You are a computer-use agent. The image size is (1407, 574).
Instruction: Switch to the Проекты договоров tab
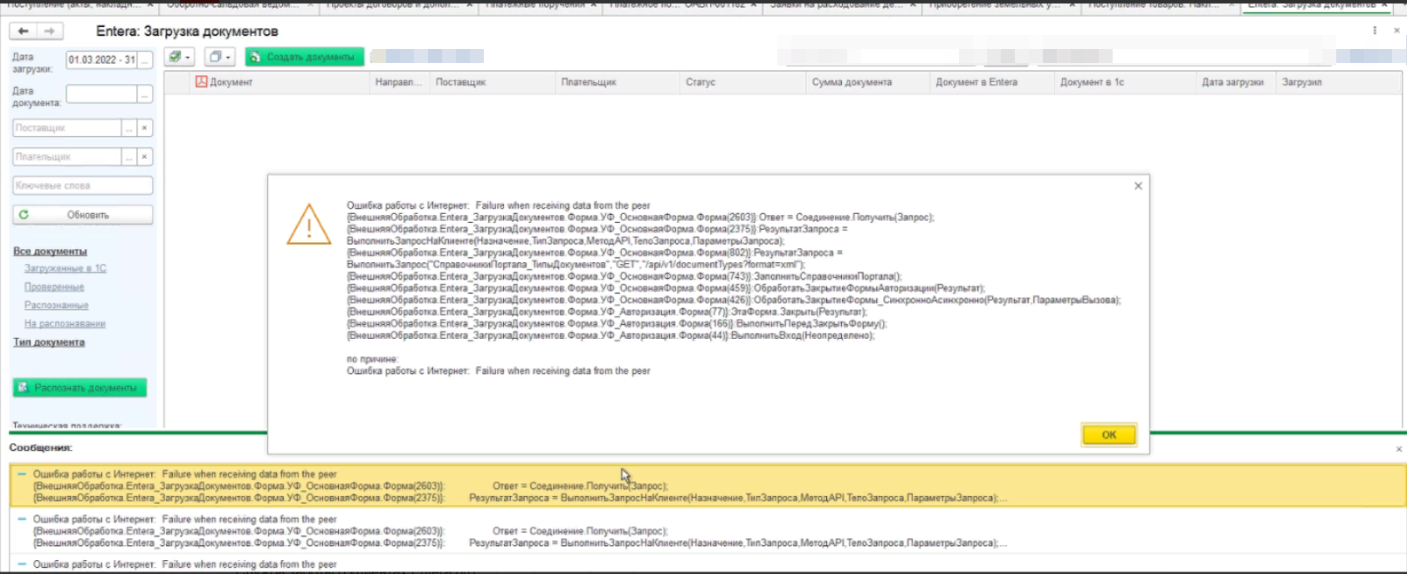(398, 5)
